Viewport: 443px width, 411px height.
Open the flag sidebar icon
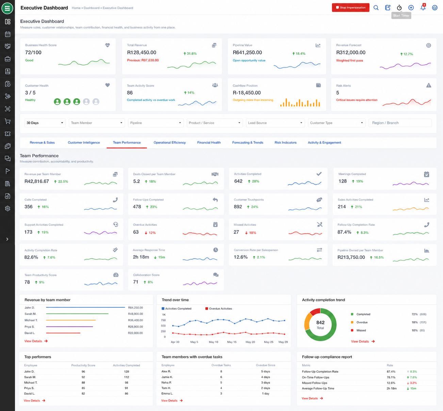7,171
